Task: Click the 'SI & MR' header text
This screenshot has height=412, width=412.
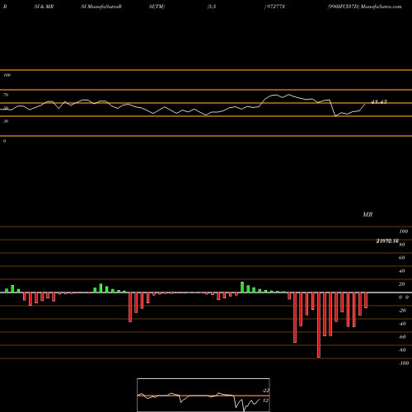Action: pyautogui.click(x=44, y=7)
